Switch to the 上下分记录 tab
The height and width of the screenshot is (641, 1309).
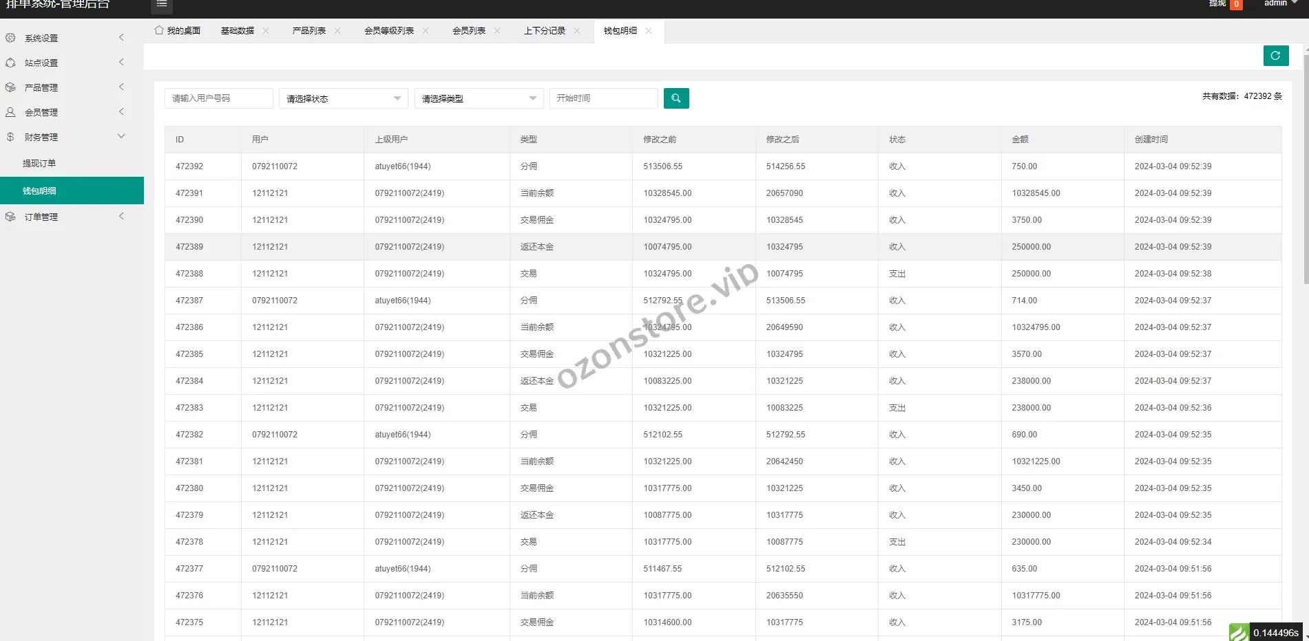[x=544, y=31]
